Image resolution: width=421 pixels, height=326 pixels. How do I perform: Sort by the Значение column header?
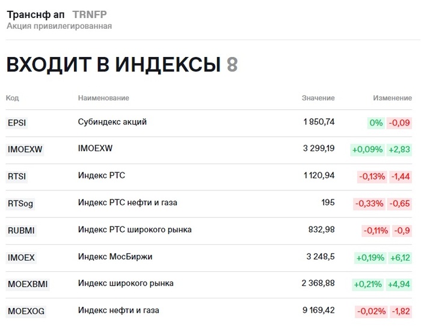tap(318, 98)
